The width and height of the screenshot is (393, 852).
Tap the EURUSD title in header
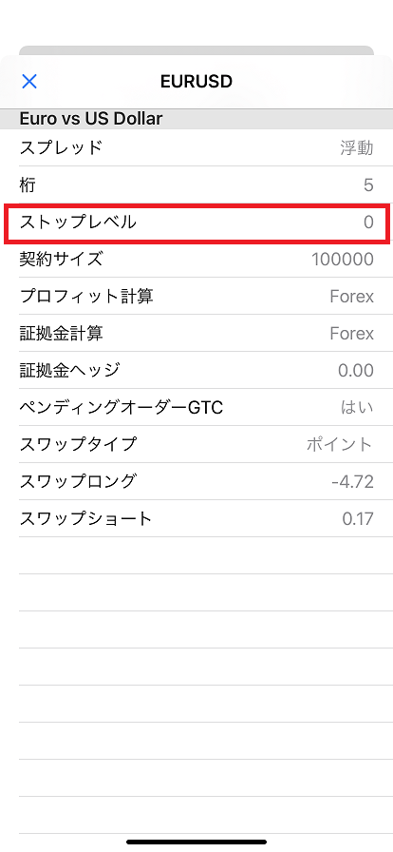196,82
